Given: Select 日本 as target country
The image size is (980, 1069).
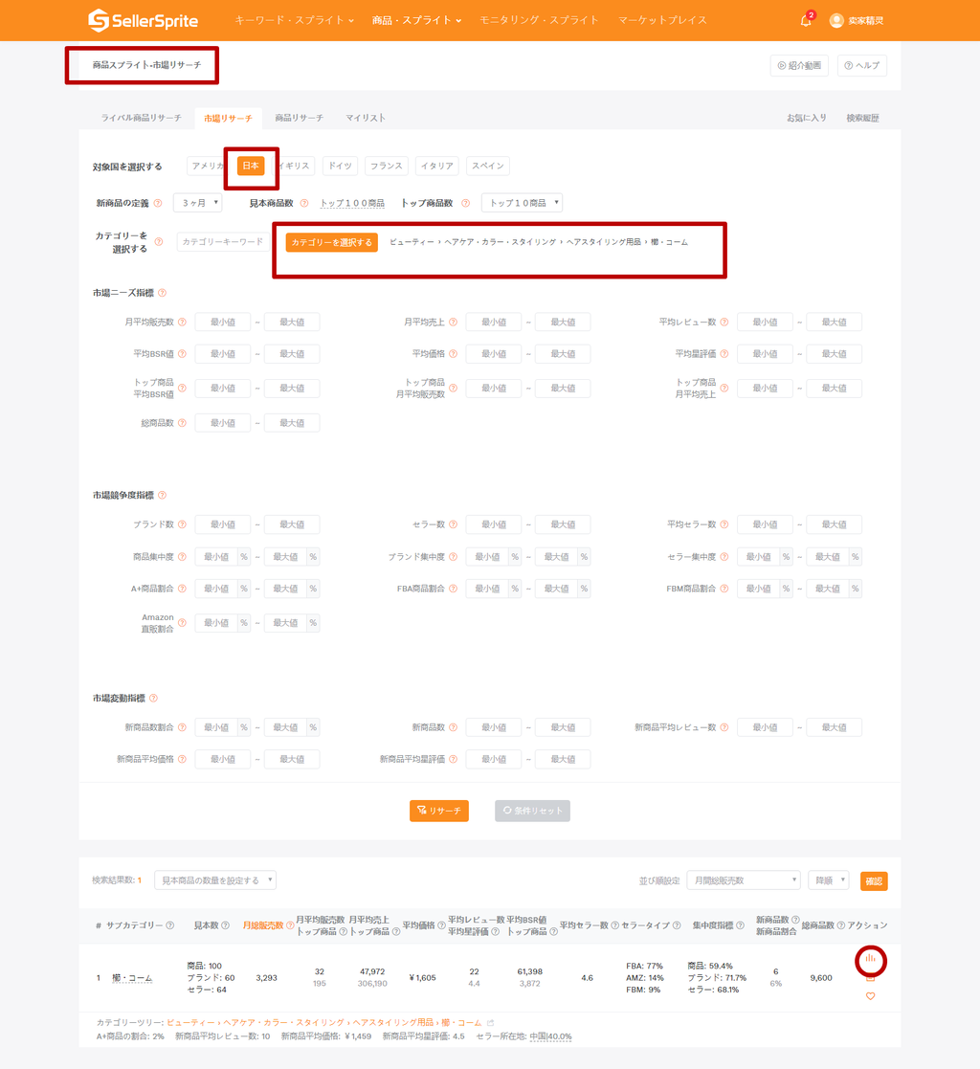Looking at the screenshot, I should pos(251,166).
